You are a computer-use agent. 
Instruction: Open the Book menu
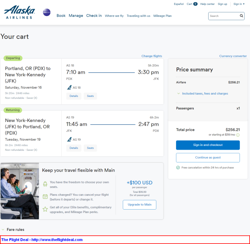click(61, 16)
